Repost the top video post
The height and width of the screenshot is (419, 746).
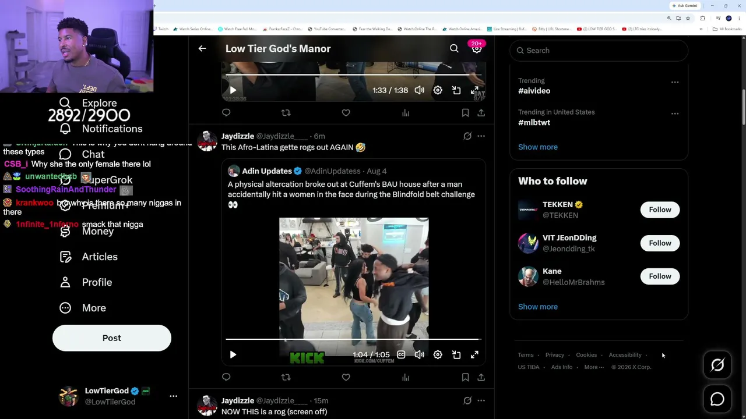[x=286, y=113]
